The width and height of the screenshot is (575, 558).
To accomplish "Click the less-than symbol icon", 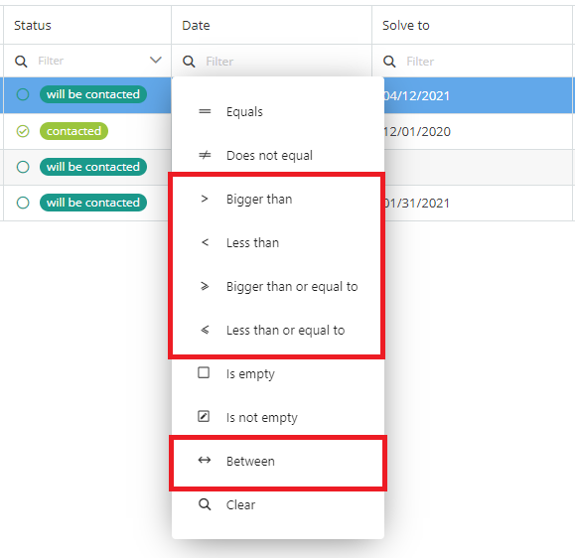I will coord(205,242).
